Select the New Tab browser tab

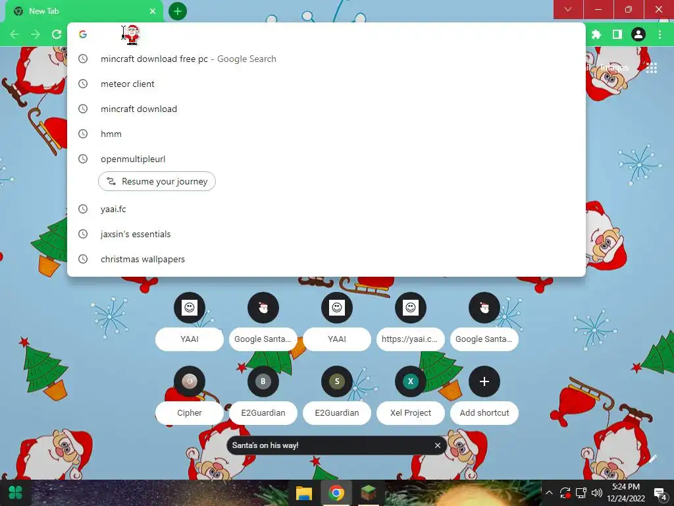tap(84, 11)
